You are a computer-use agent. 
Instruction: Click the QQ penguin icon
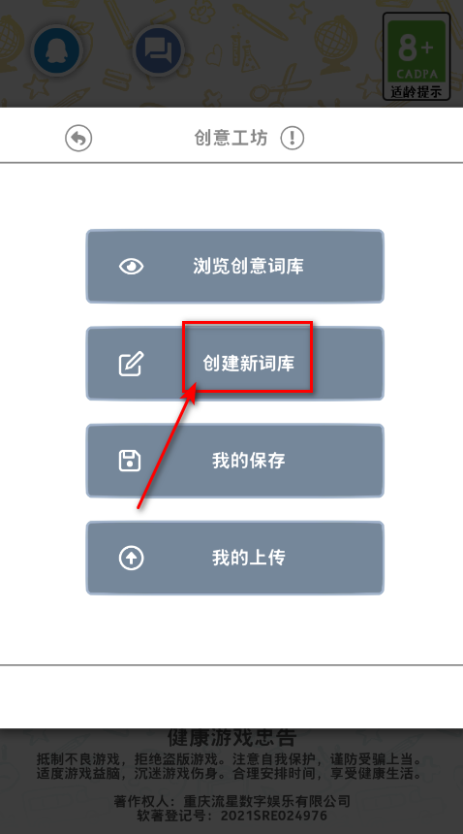click(56, 50)
